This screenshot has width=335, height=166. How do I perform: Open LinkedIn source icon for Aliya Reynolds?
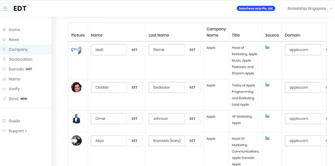[x=267, y=138]
